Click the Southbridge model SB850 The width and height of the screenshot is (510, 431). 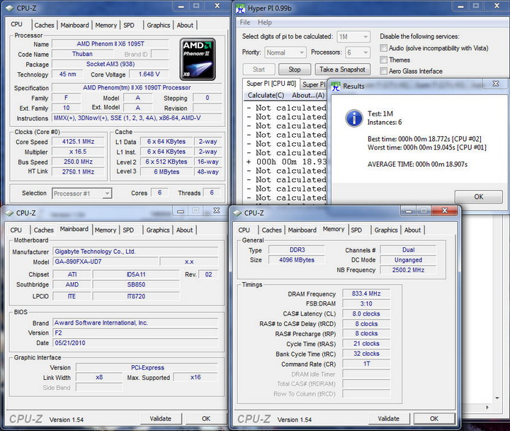click(136, 284)
